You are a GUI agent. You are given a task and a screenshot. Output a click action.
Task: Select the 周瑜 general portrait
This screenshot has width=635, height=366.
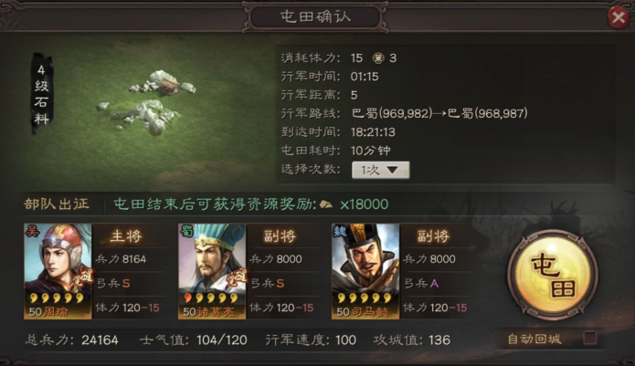58,271
